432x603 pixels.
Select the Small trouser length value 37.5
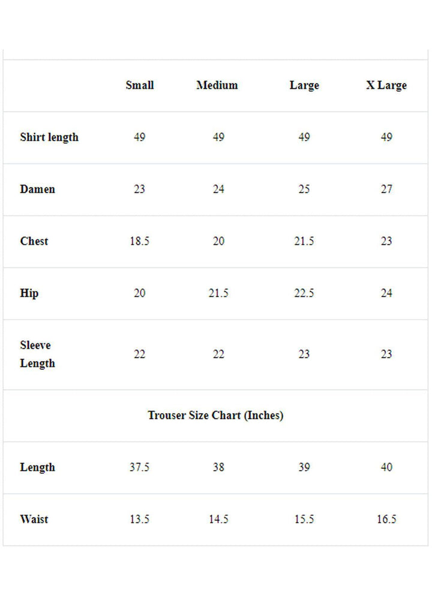pyautogui.click(x=140, y=467)
